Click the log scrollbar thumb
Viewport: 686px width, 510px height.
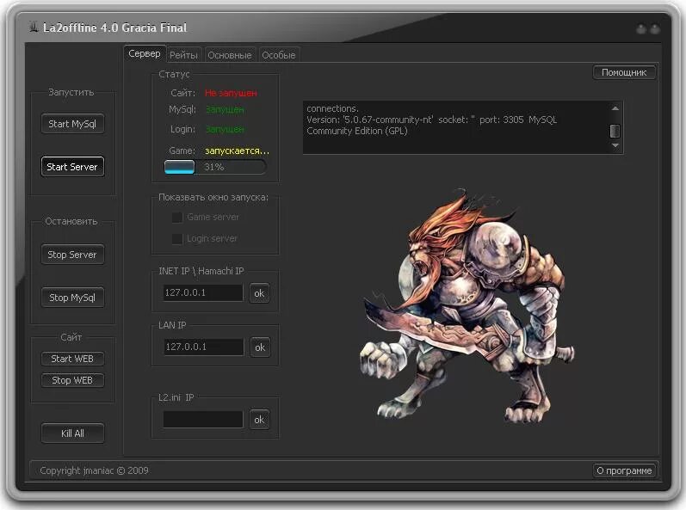tap(615, 131)
